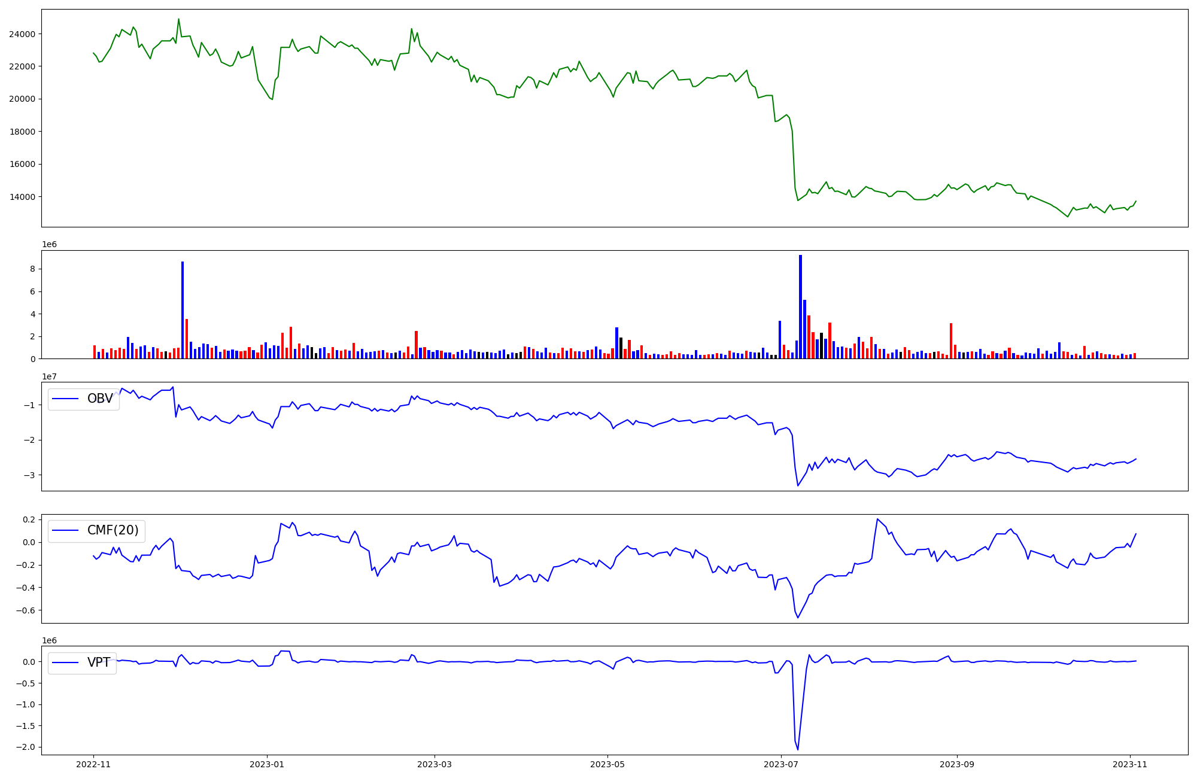Click the 2023-03 x-axis date label
Screen dimensions: 1197x778
(x=434, y=764)
